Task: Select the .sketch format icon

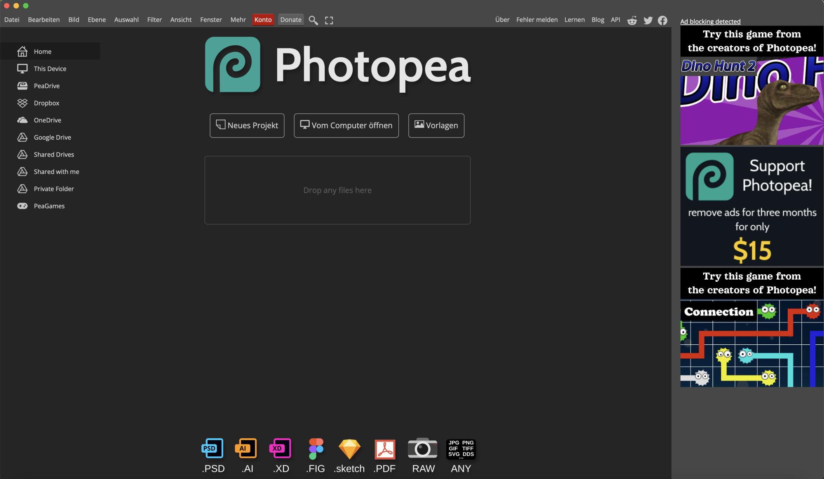Action: point(349,449)
